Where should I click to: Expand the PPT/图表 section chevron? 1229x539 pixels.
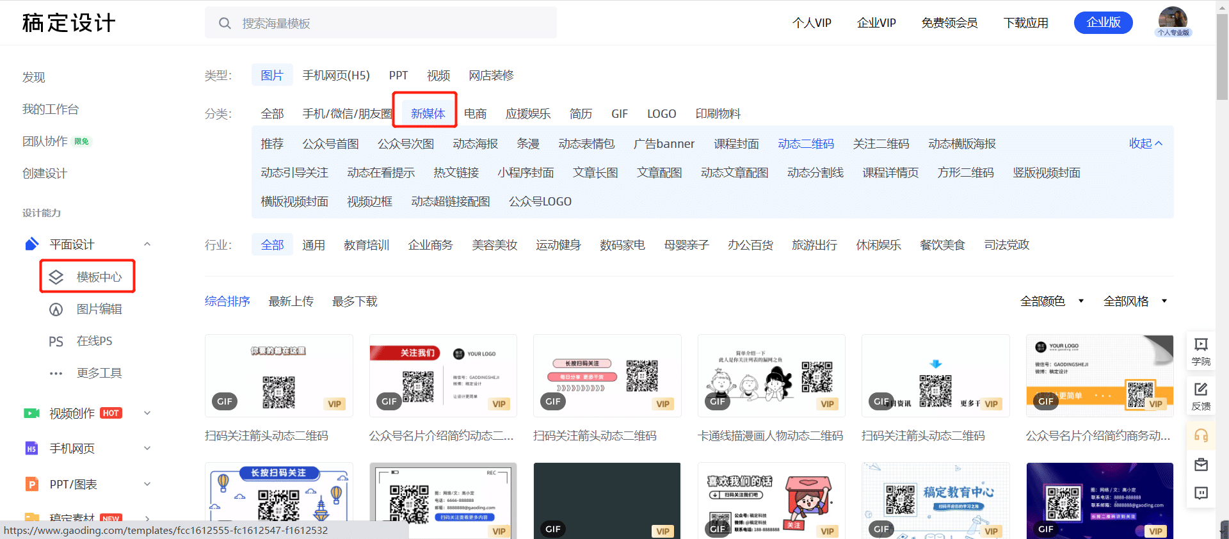tap(147, 484)
